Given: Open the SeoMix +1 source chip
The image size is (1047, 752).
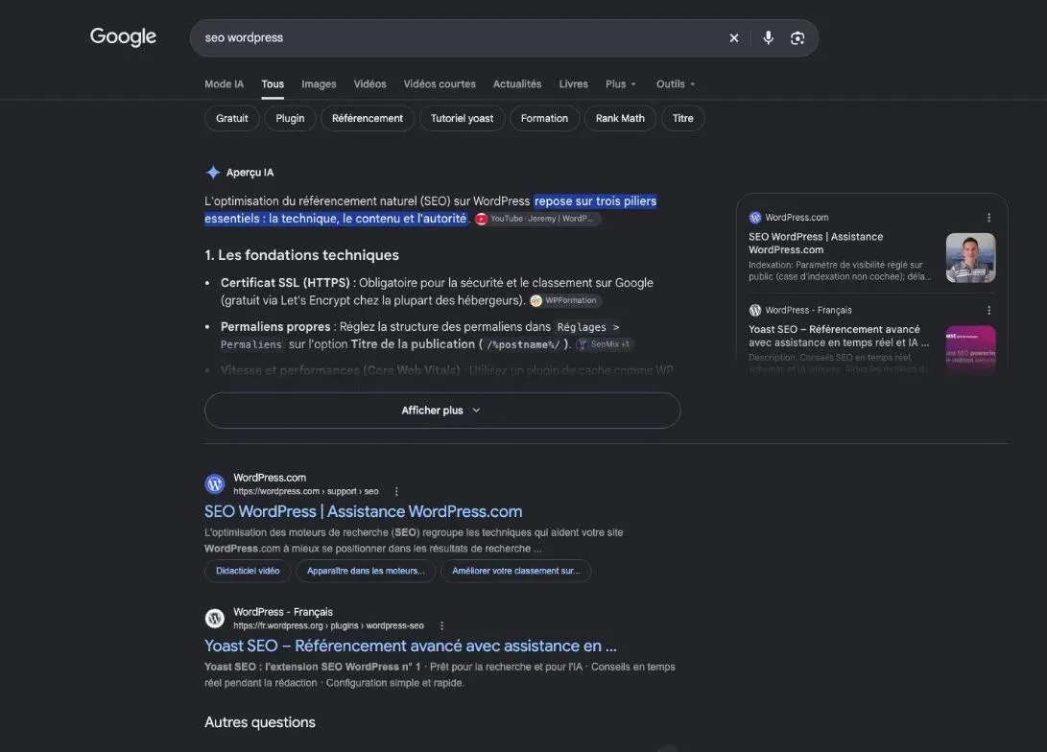Looking at the screenshot, I should (x=605, y=344).
